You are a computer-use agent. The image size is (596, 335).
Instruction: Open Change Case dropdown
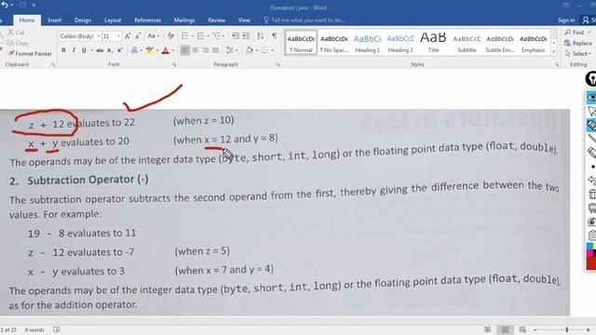tap(153, 36)
